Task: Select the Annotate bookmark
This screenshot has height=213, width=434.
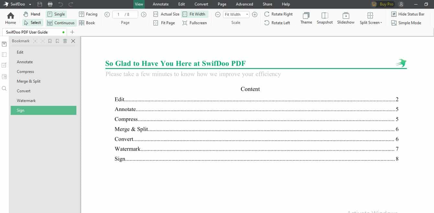Action: [x=43, y=62]
